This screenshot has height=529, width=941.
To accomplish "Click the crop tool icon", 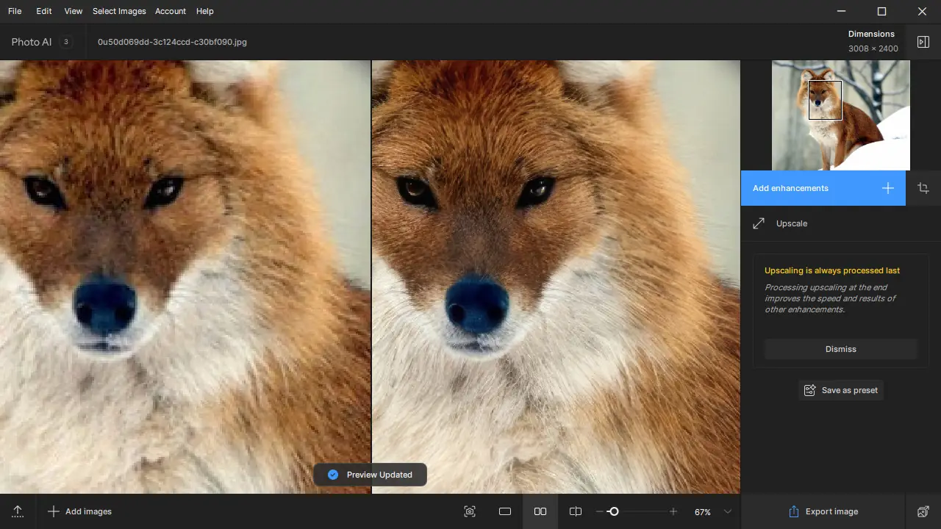I will 923,188.
